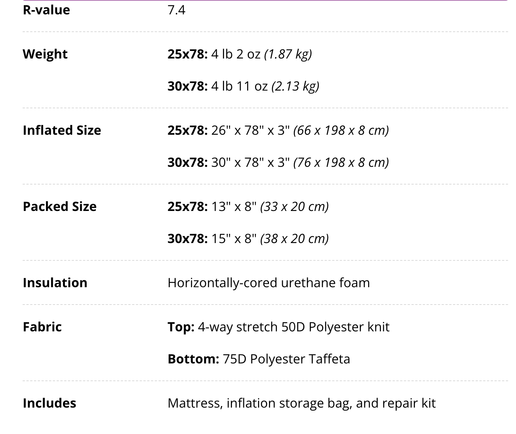Click Bottom 75D Polyester Taffeta text

tap(259, 359)
